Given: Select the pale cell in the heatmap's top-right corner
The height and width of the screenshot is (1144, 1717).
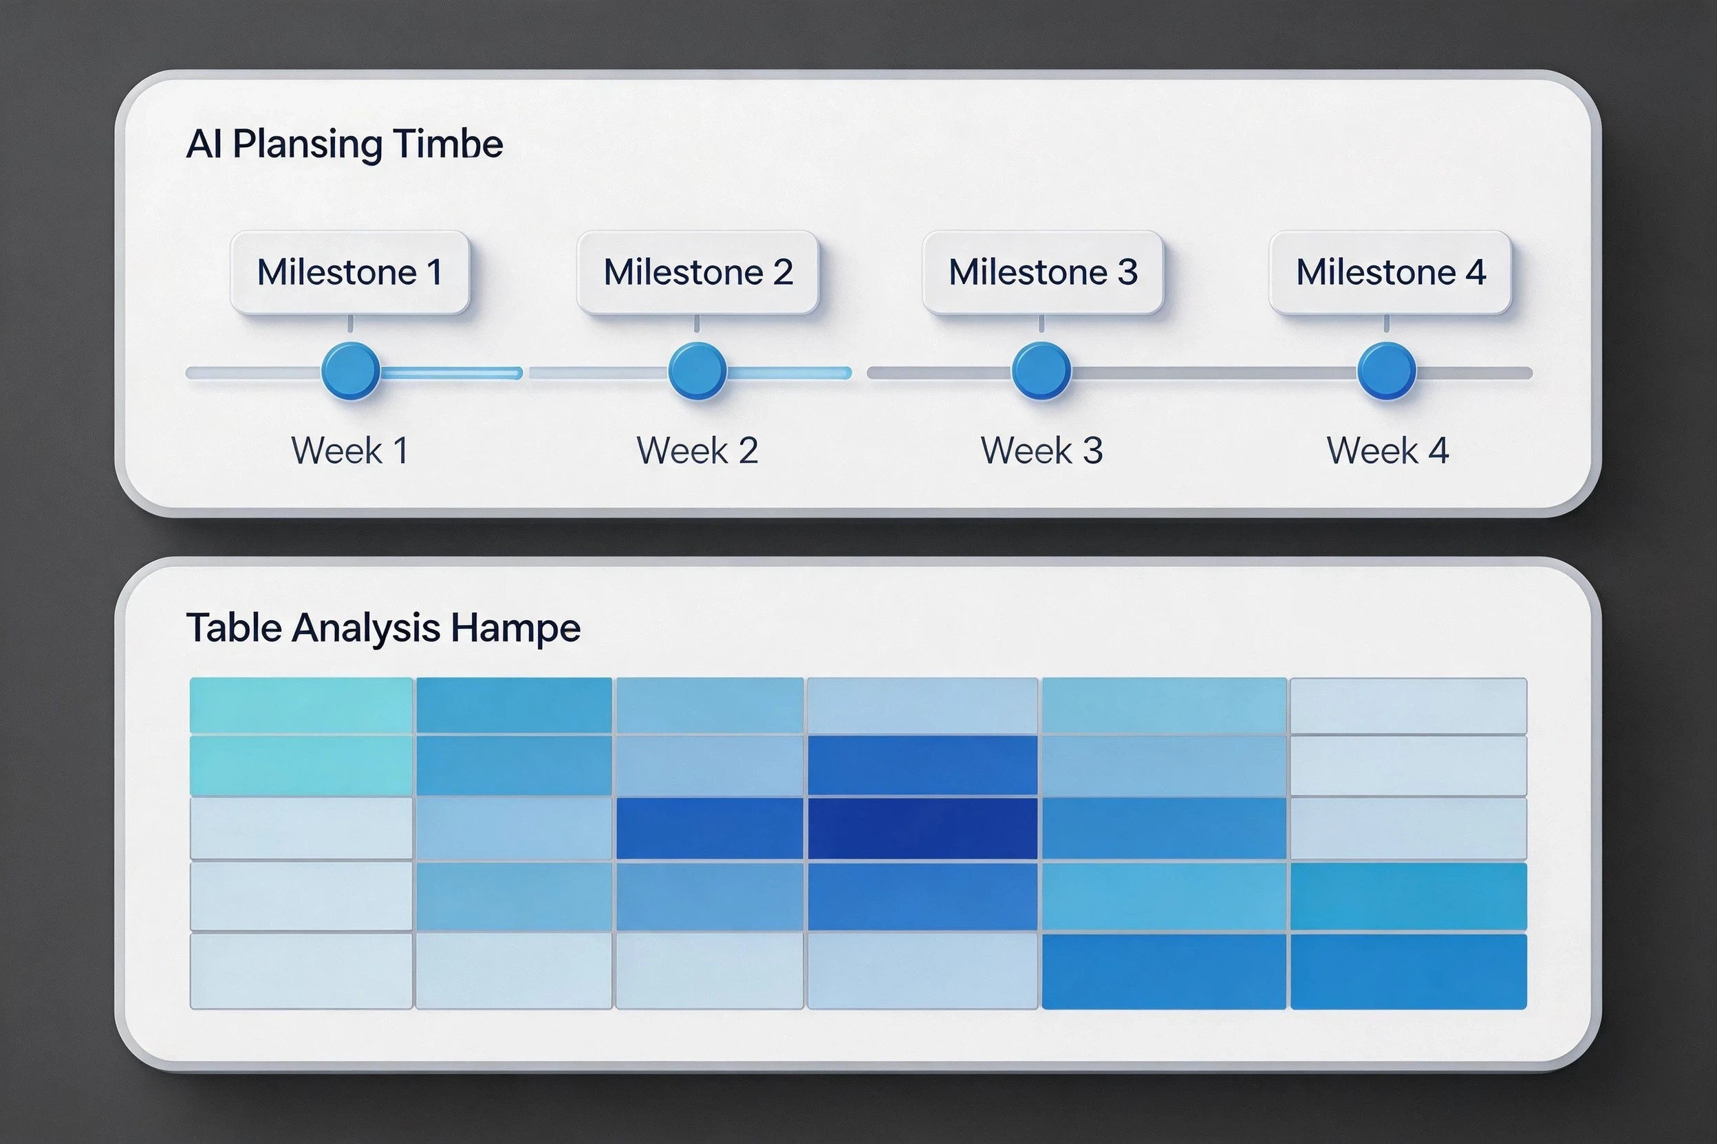Looking at the screenshot, I should [x=1408, y=705].
